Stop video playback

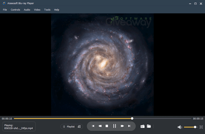(107, 126)
